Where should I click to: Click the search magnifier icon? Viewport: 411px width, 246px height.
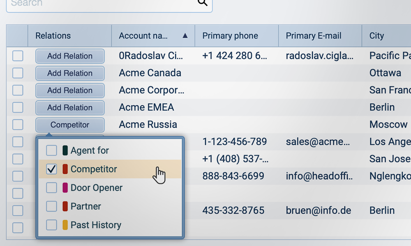(202, 3)
